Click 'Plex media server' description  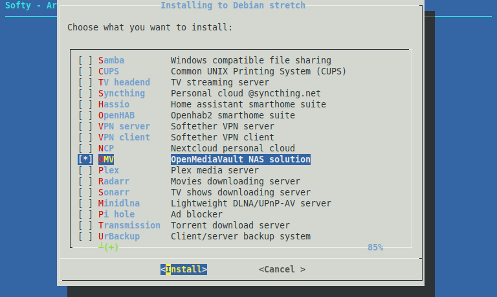coord(215,170)
